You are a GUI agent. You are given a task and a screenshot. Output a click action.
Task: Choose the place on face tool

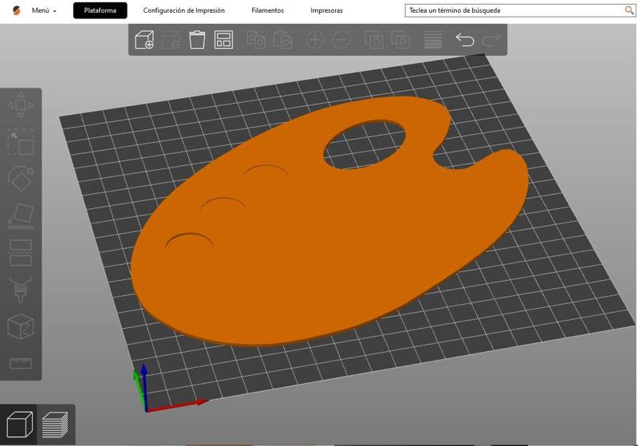[21, 215]
